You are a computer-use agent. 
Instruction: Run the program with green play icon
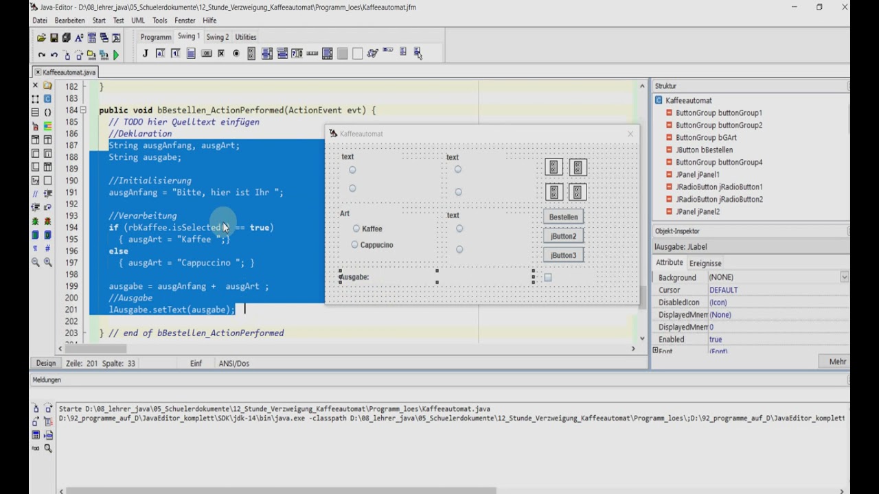coord(116,55)
